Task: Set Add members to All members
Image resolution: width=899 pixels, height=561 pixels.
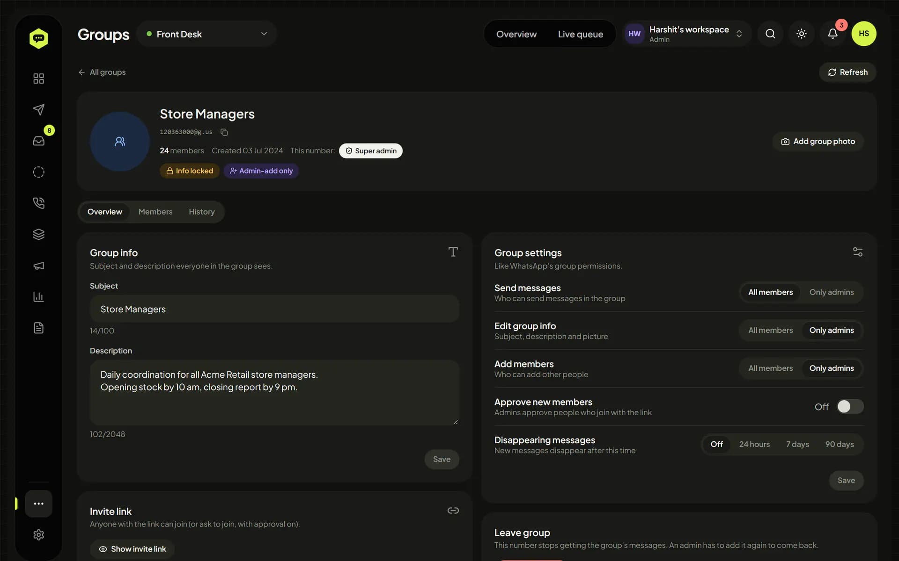Action: pos(770,368)
